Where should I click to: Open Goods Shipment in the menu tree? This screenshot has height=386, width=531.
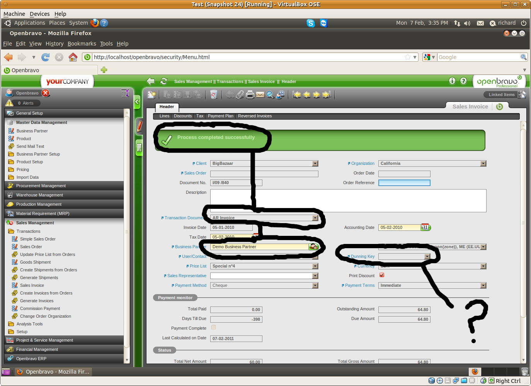point(35,262)
